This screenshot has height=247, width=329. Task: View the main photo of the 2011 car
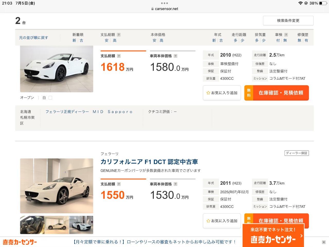click(x=57, y=186)
